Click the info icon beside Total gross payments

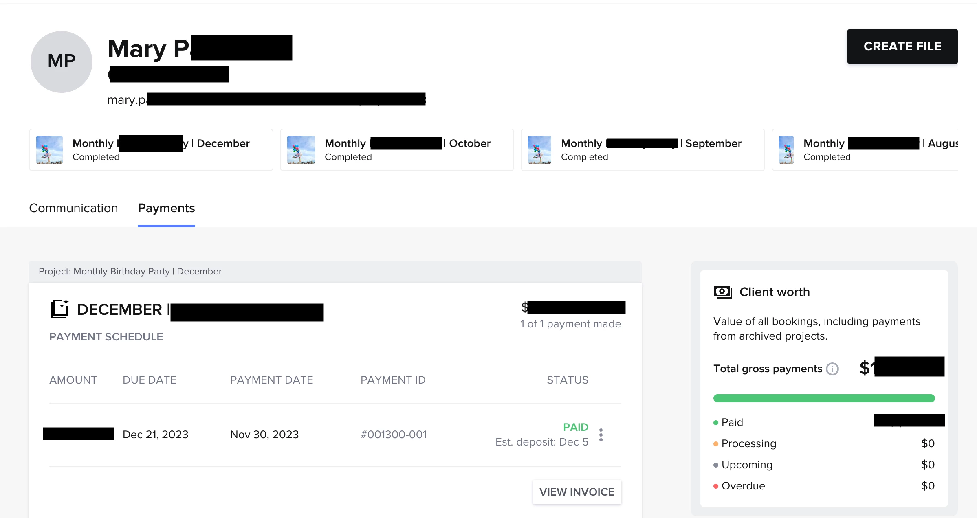click(832, 369)
